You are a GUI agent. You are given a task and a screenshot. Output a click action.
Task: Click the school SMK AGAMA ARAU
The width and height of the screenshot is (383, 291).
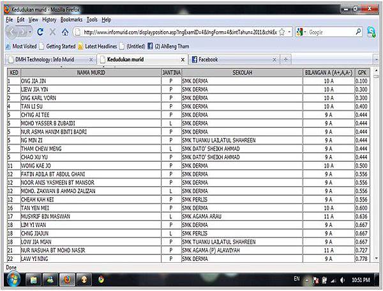coord(202,217)
